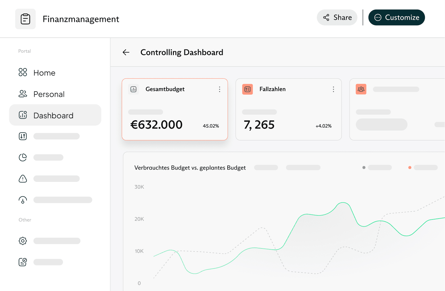
Task: Click the pie chart icon in sidebar
Action: [23, 158]
